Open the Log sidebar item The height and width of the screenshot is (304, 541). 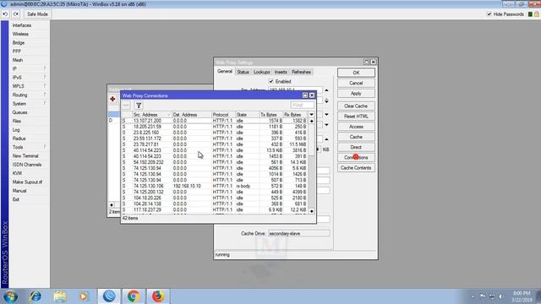pos(16,130)
